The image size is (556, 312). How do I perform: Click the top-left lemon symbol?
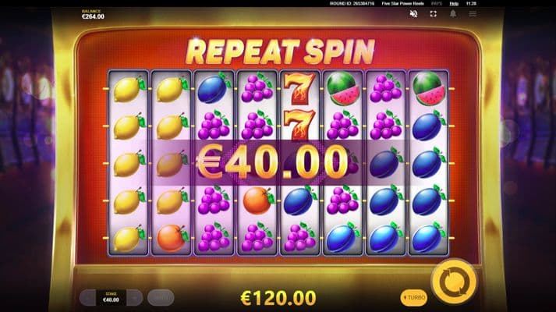pos(129,90)
